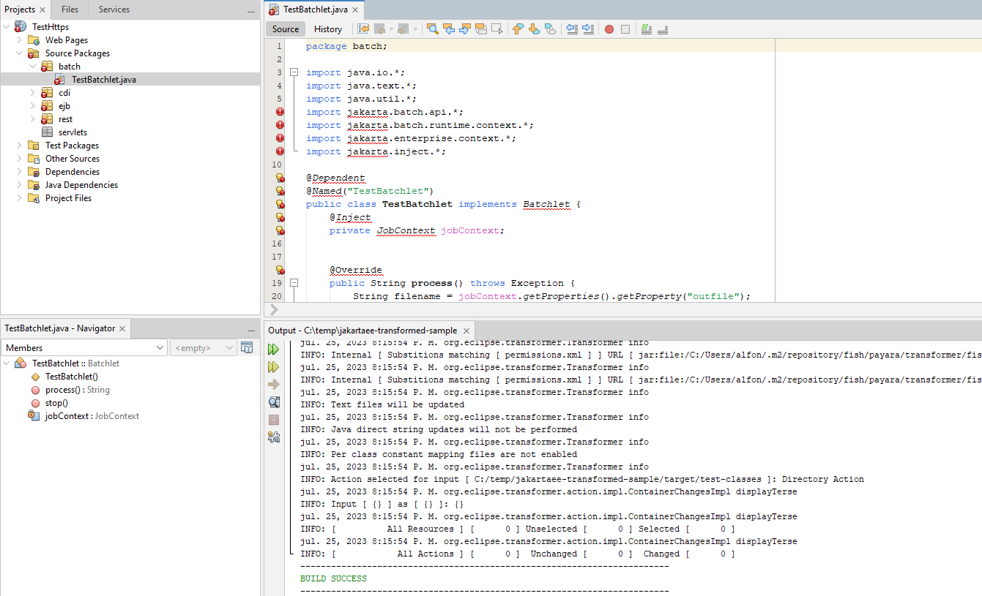Image resolution: width=982 pixels, height=596 pixels.
Task: Open the <empty> filter combo box in Navigator
Action: tap(203, 347)
